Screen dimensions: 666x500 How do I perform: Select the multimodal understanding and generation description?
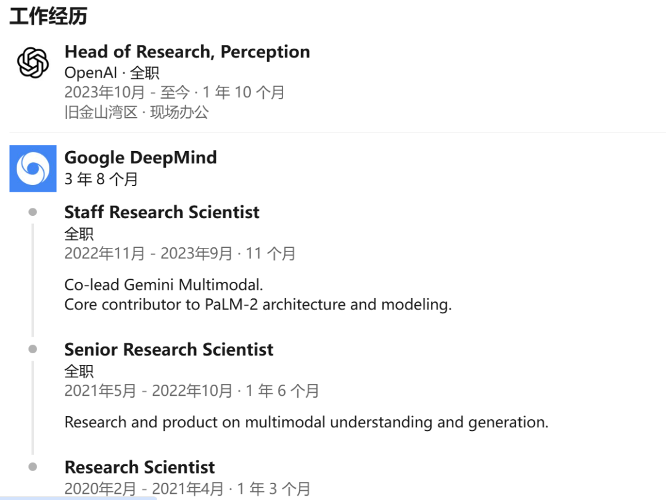(x=306, y=422)
